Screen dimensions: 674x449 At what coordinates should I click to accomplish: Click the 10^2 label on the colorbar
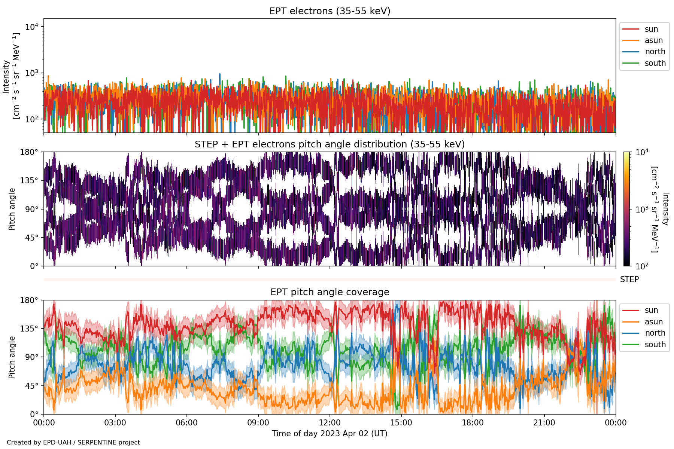[x=642, y=266]
